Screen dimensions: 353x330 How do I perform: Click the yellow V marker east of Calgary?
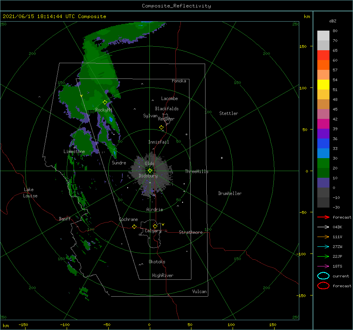coord(163,224)
